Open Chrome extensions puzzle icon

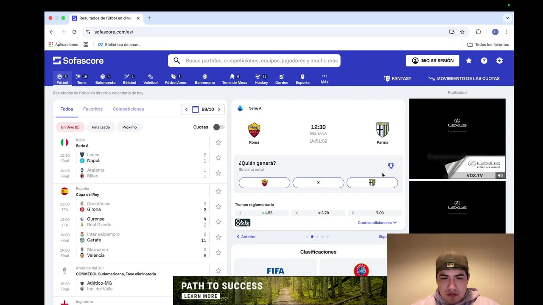(478, 32)
